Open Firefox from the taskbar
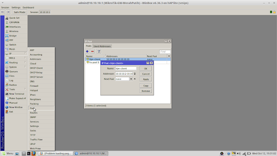277x156 pixels. click(34, 153)
